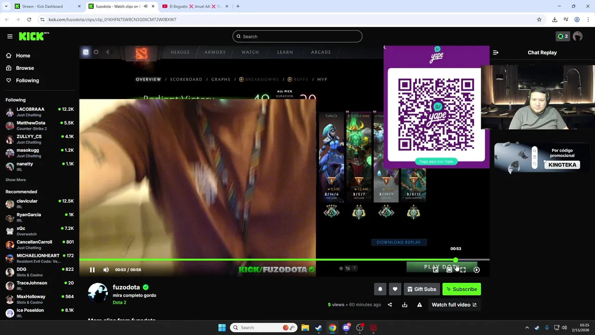Collapse the Chat Replay panel
595x335 pixels.
pyautogui.click(x=496, y=53)
